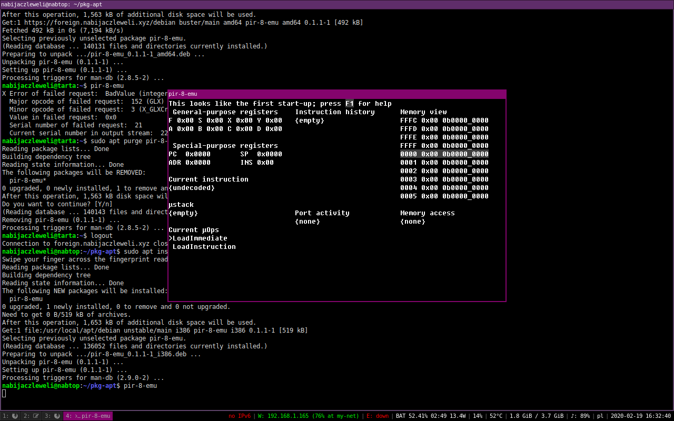Select workspace 4 pir-8-emu terminal tab
The image size is (674, 421).
[88, 416]
